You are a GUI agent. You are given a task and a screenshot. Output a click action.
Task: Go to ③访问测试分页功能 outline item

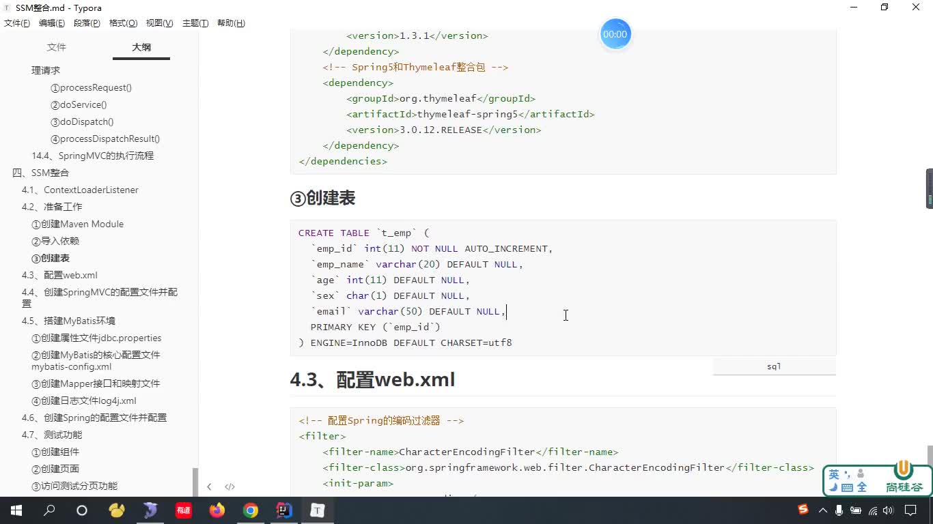[74, 486]
